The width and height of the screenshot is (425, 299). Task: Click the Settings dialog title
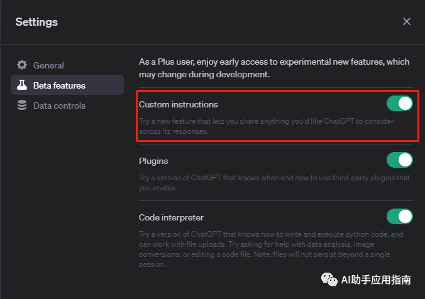[36, 22]
